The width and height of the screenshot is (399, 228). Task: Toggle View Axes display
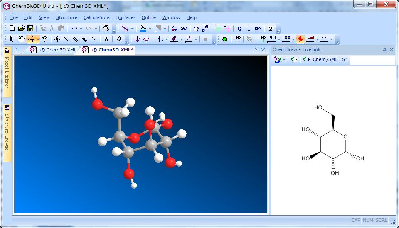click(227, 29)
